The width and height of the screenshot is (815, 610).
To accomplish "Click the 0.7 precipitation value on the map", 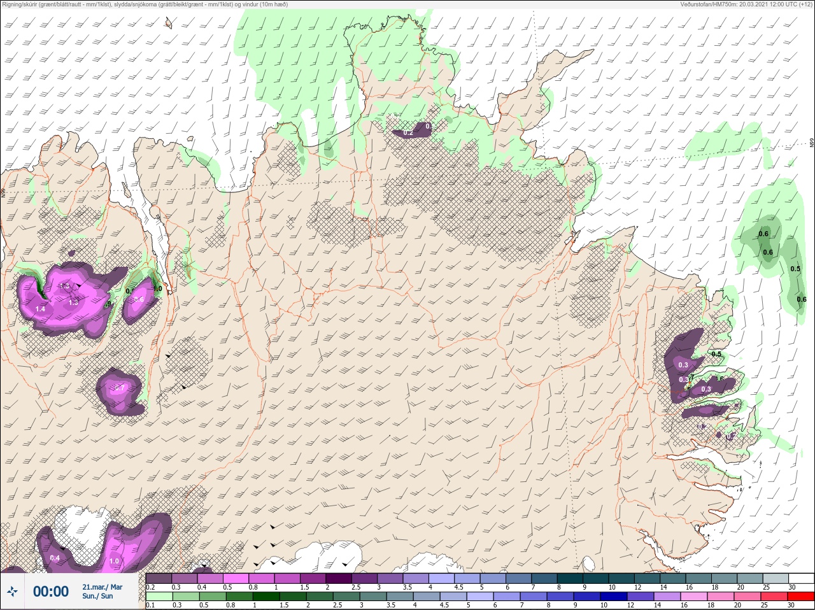I will [x=120, y=388].
